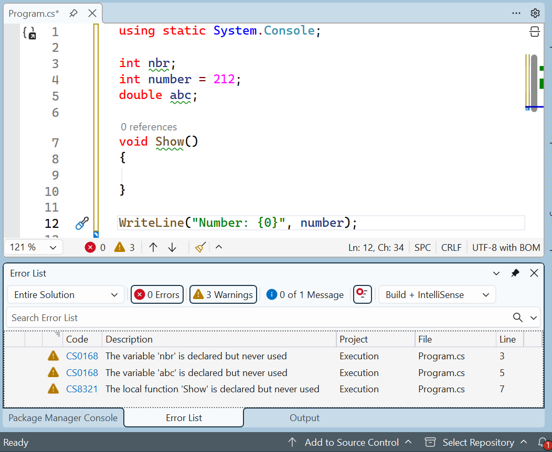Click the SPC indentation indicator

[x=422, y=248]
